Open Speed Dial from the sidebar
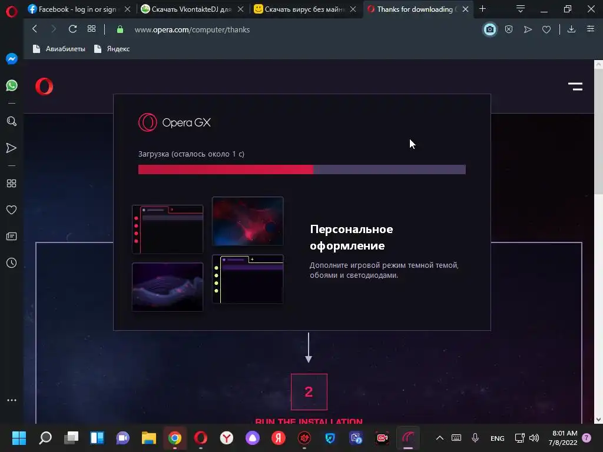603x452 pixels. (12, 184)
